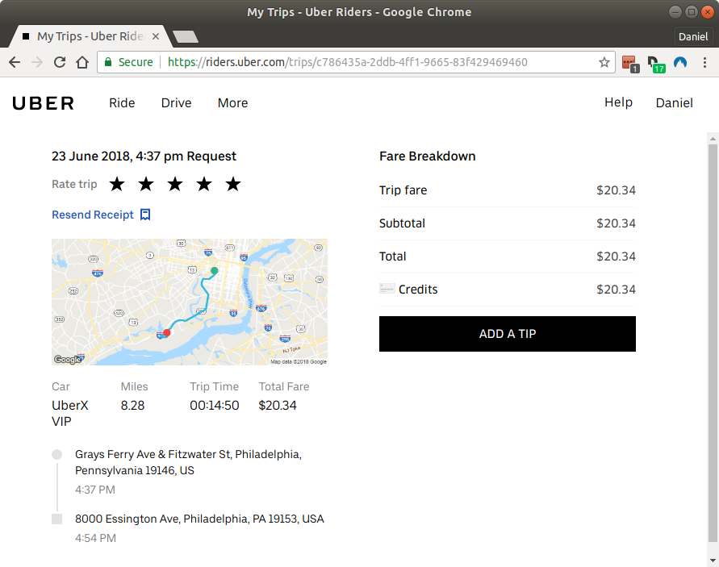Click the receipt icon beside Resend Receipt

click(145, 215)
